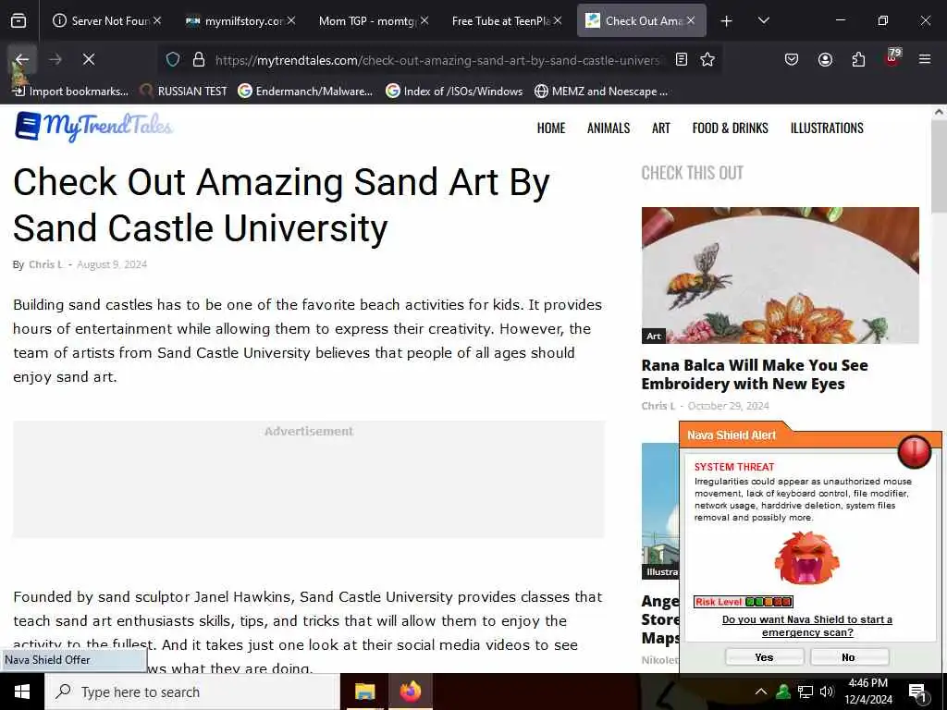Click author name Chris L under title

45,264
